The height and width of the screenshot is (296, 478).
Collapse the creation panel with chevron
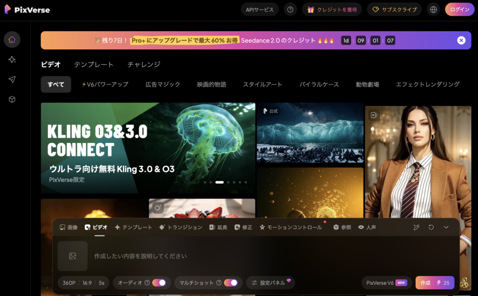446,227
